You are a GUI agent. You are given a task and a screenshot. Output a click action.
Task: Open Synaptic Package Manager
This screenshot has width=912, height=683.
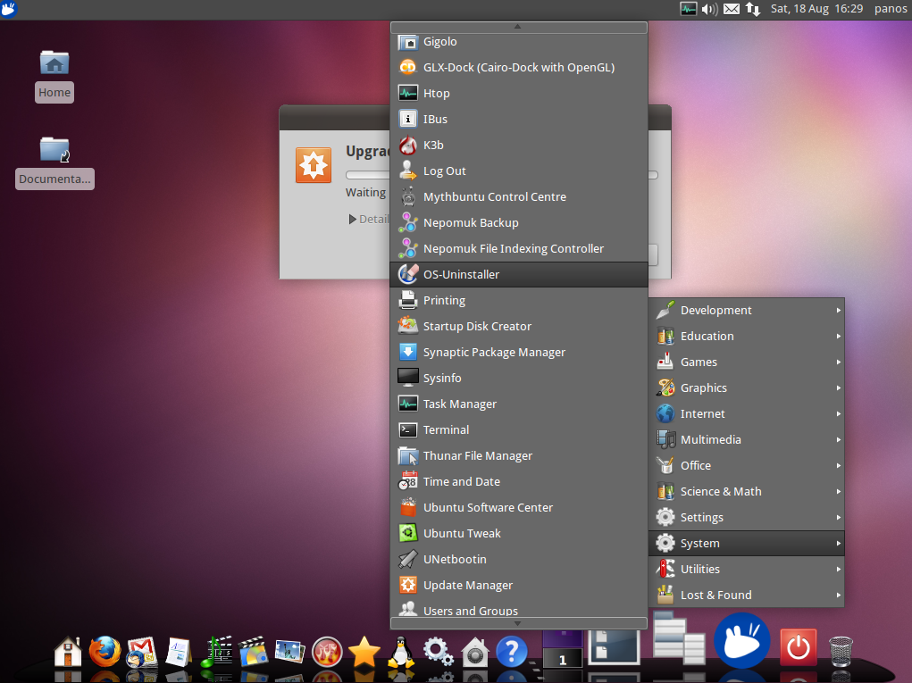pos(519,352)
